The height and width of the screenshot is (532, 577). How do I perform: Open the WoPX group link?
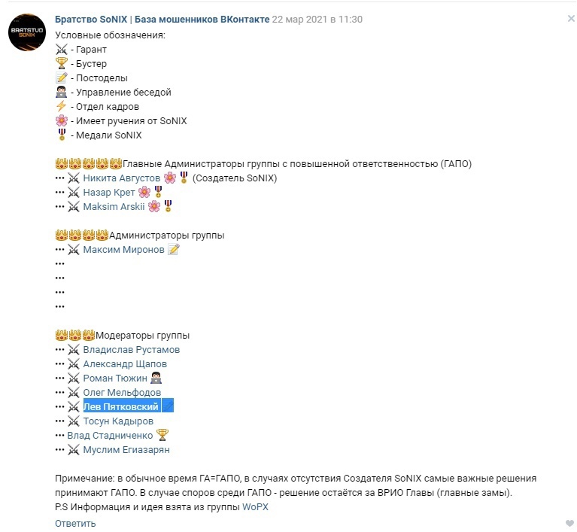pyautogui.click(x=255, y=507)
